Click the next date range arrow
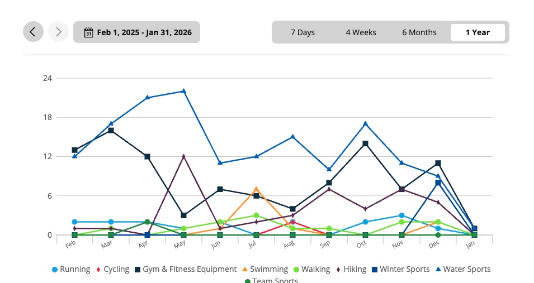Image resolution: width=534 pixels, height=283 pixels. 58,32
